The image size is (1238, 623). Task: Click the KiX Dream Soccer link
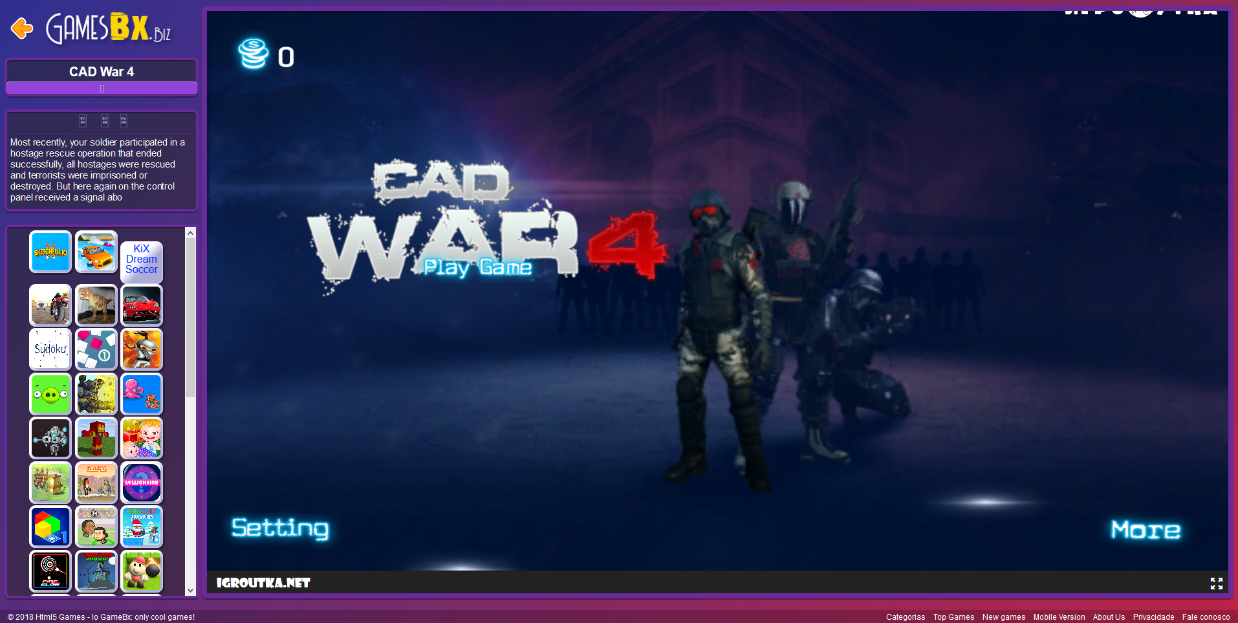coord(142,259)
